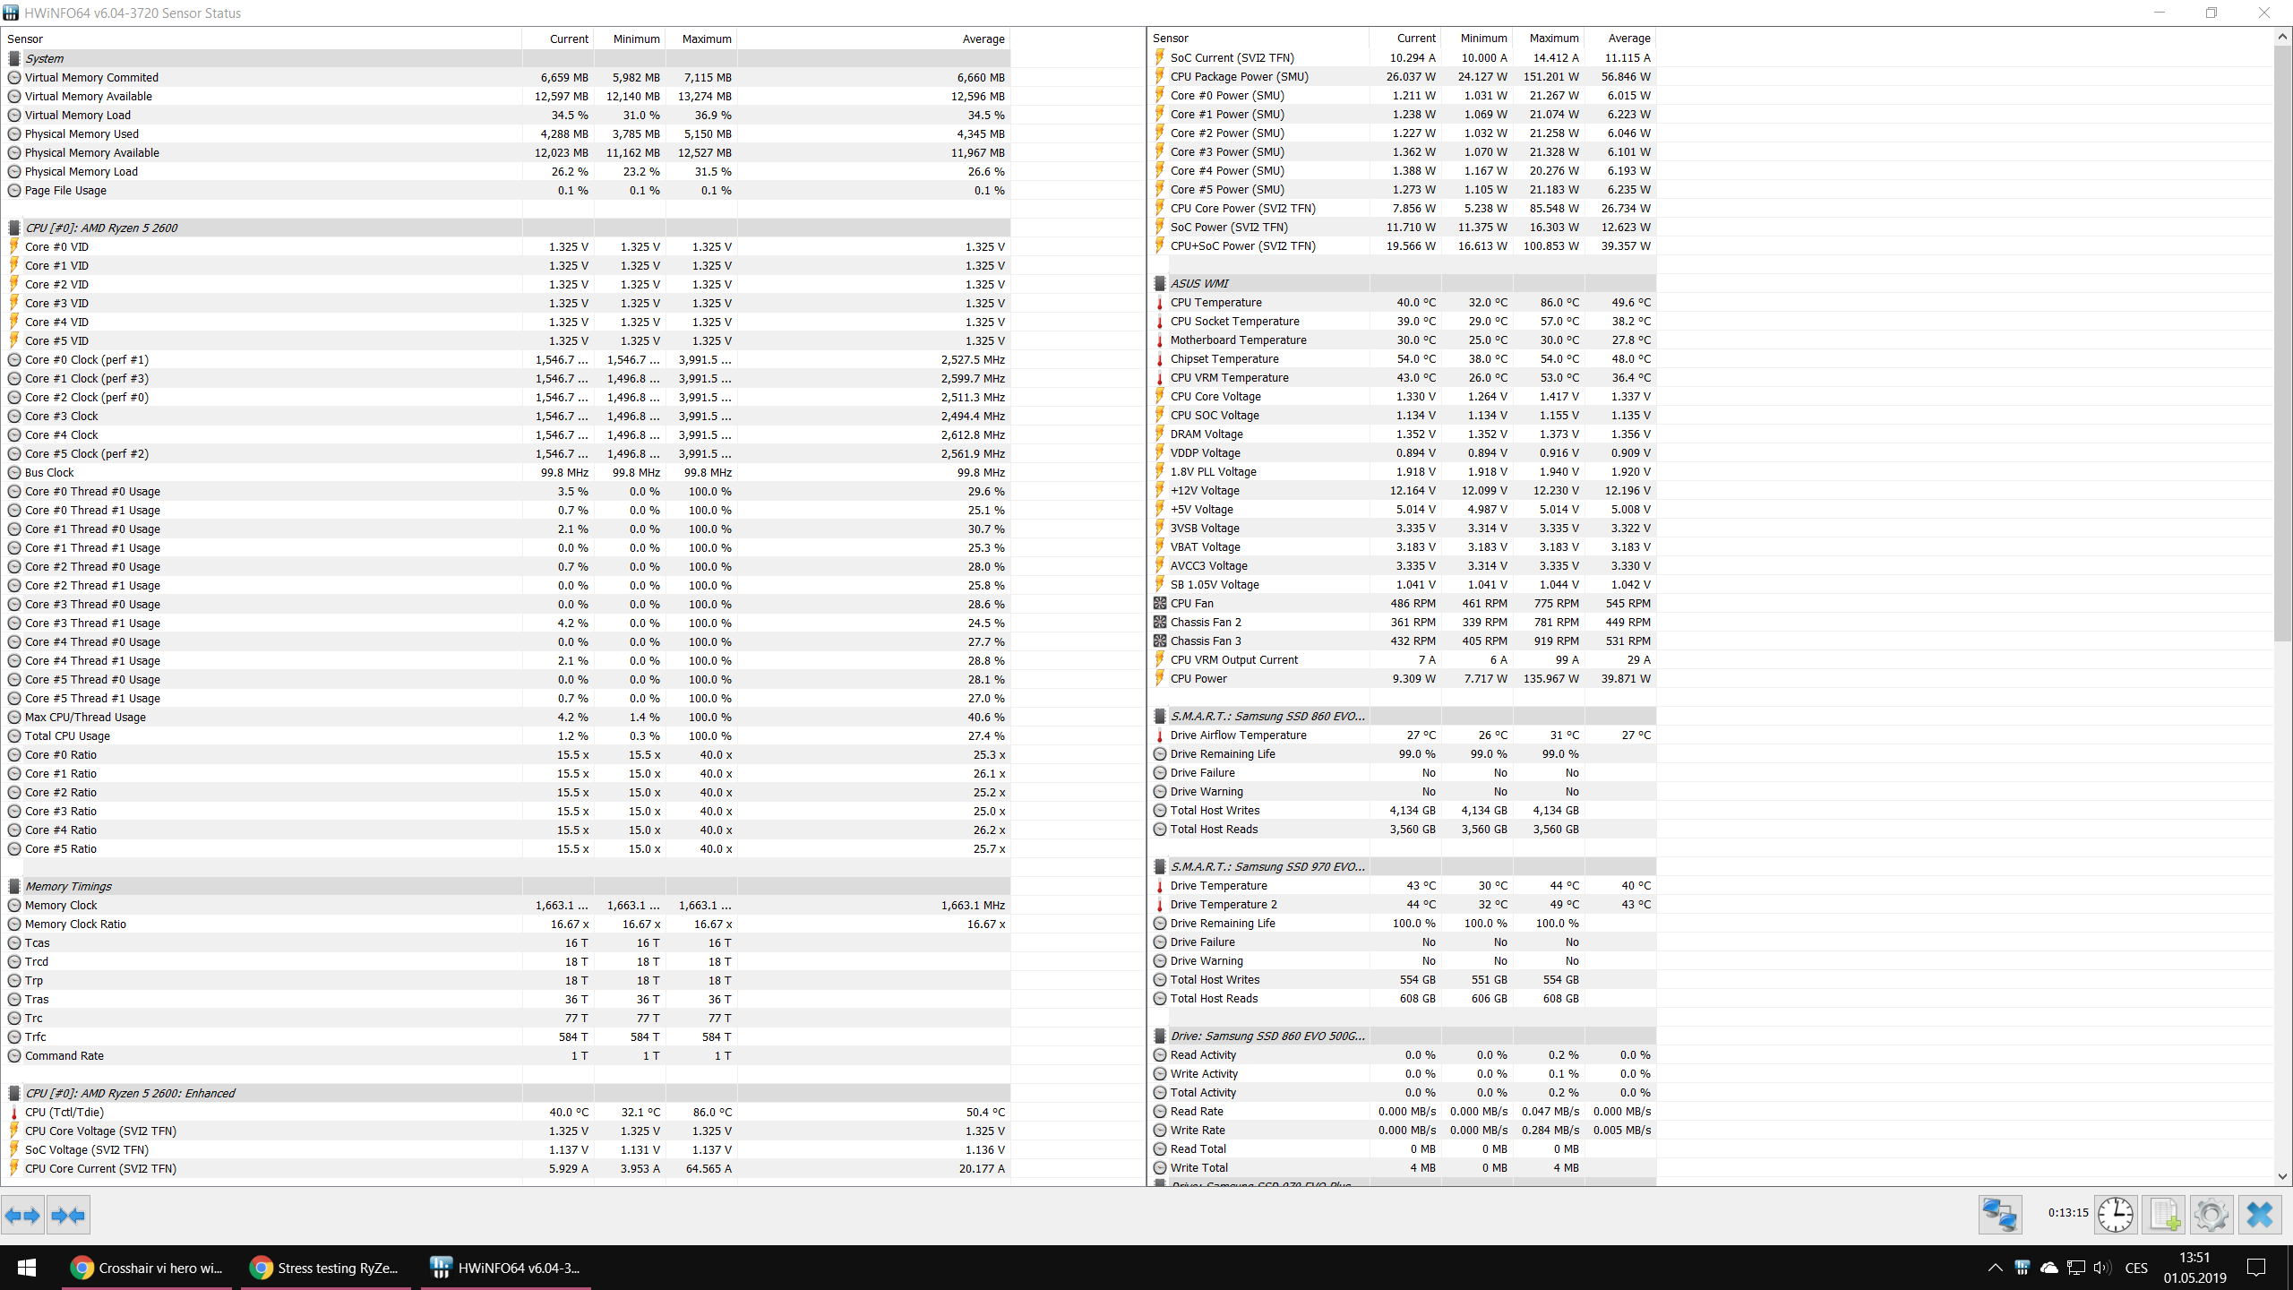
Task: Open the remote network monitoring icon
Action: pyautogui.click(x=1999, y=1215)
